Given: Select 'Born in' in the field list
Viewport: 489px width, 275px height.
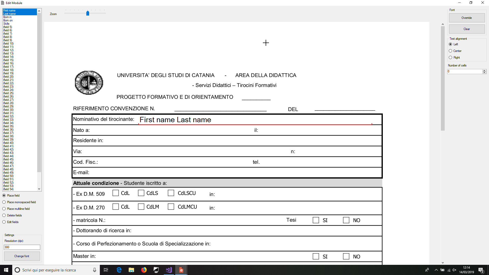Looking at the screenshot, I should 20,17.
